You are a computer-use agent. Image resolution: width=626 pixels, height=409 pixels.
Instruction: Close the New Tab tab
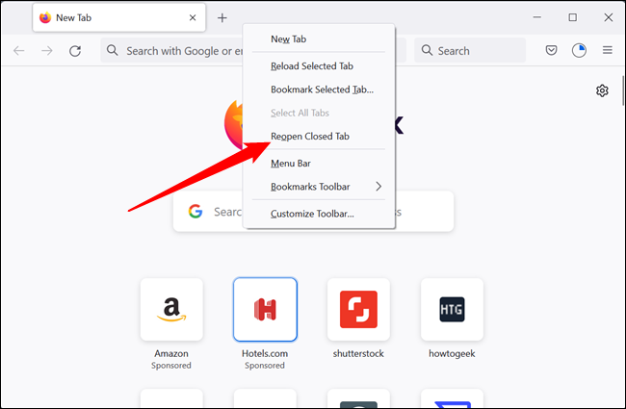tap(193, 17)
